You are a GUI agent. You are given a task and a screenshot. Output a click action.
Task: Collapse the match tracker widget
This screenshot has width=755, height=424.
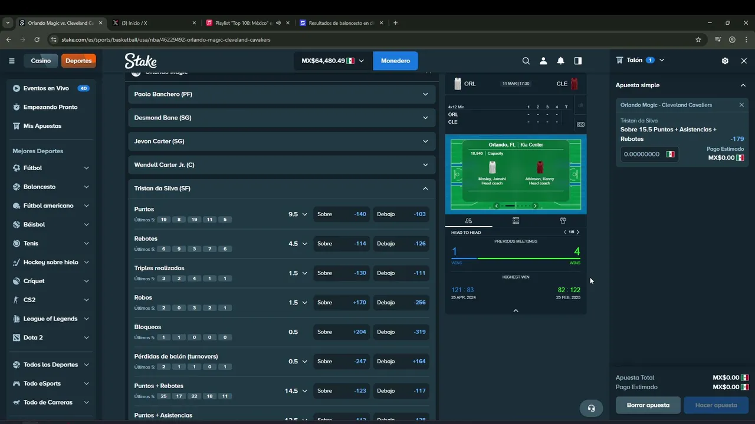coord(516,310)
